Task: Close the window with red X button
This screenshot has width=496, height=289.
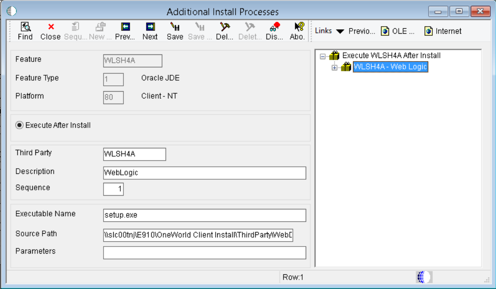Action: (481, 12)
